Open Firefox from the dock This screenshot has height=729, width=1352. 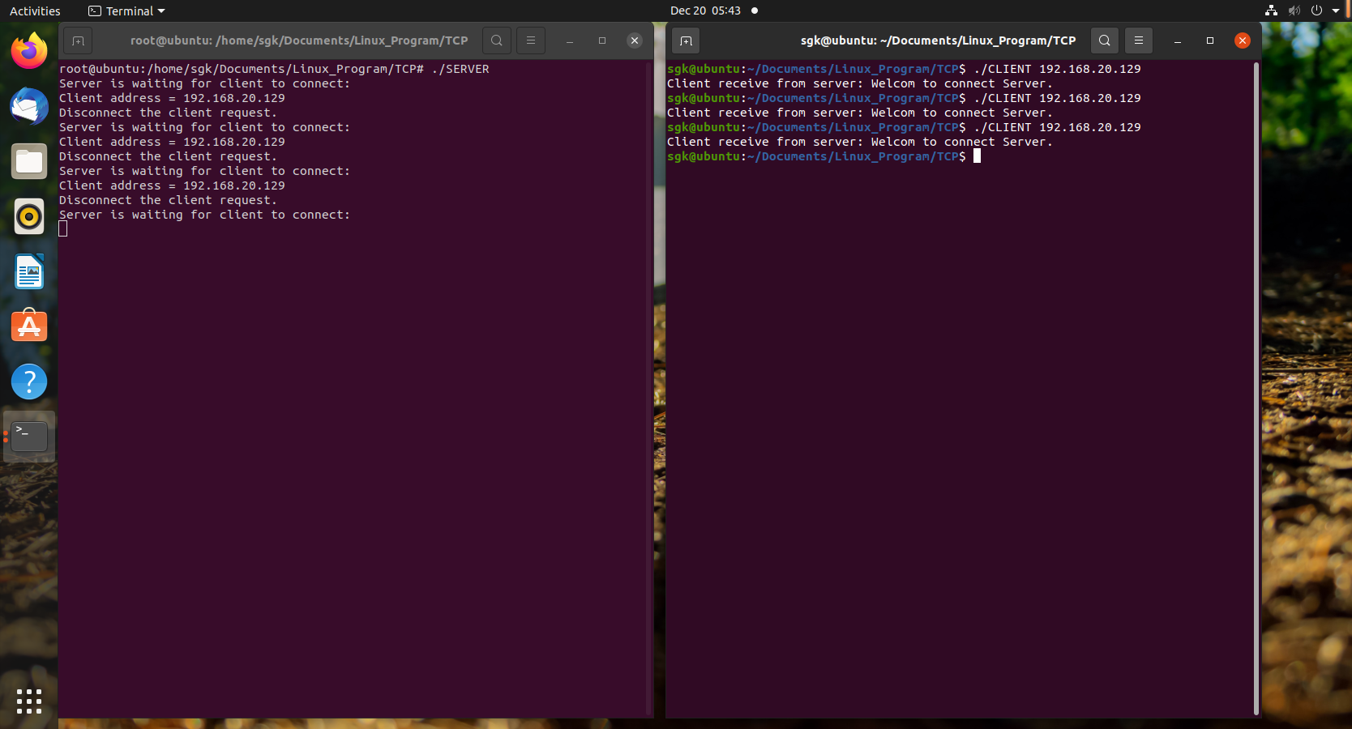(x=29, y=52)
